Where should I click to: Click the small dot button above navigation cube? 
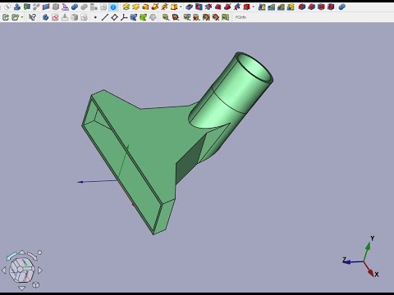tap(39, 252)
